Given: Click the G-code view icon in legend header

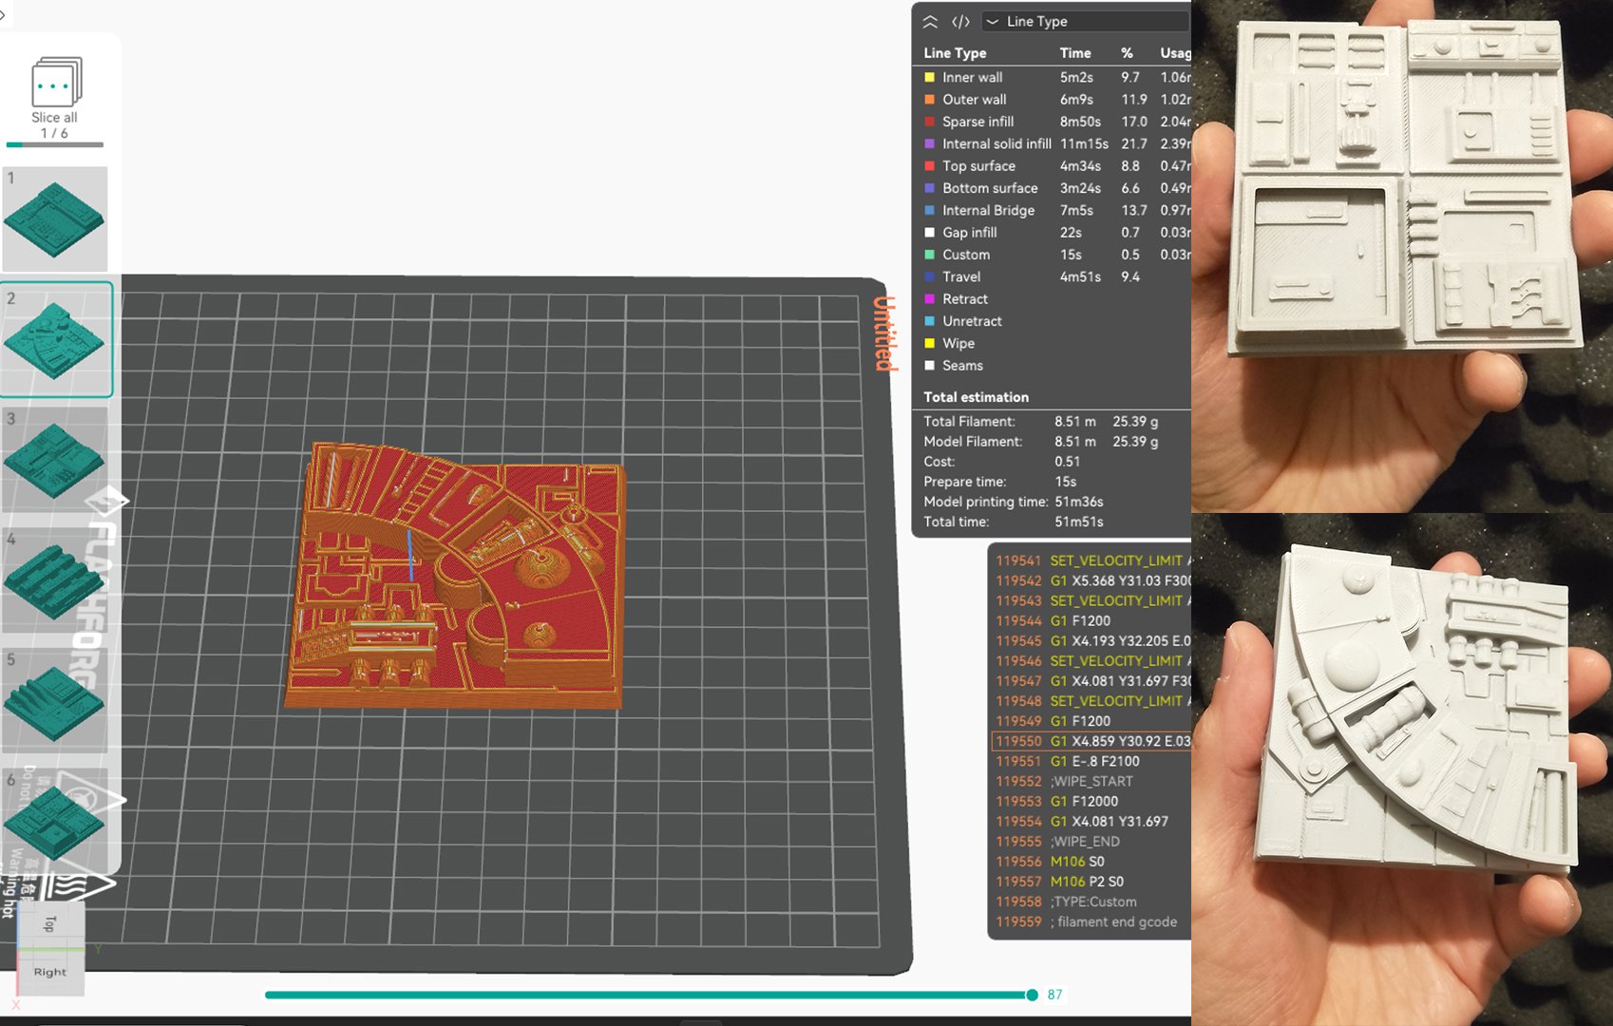Looking at the screenshot, I should point(961,22).
